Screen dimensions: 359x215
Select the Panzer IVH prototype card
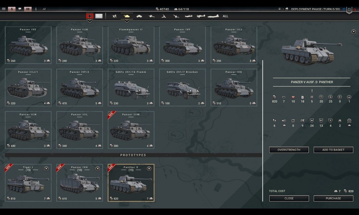tap(80, 183)
